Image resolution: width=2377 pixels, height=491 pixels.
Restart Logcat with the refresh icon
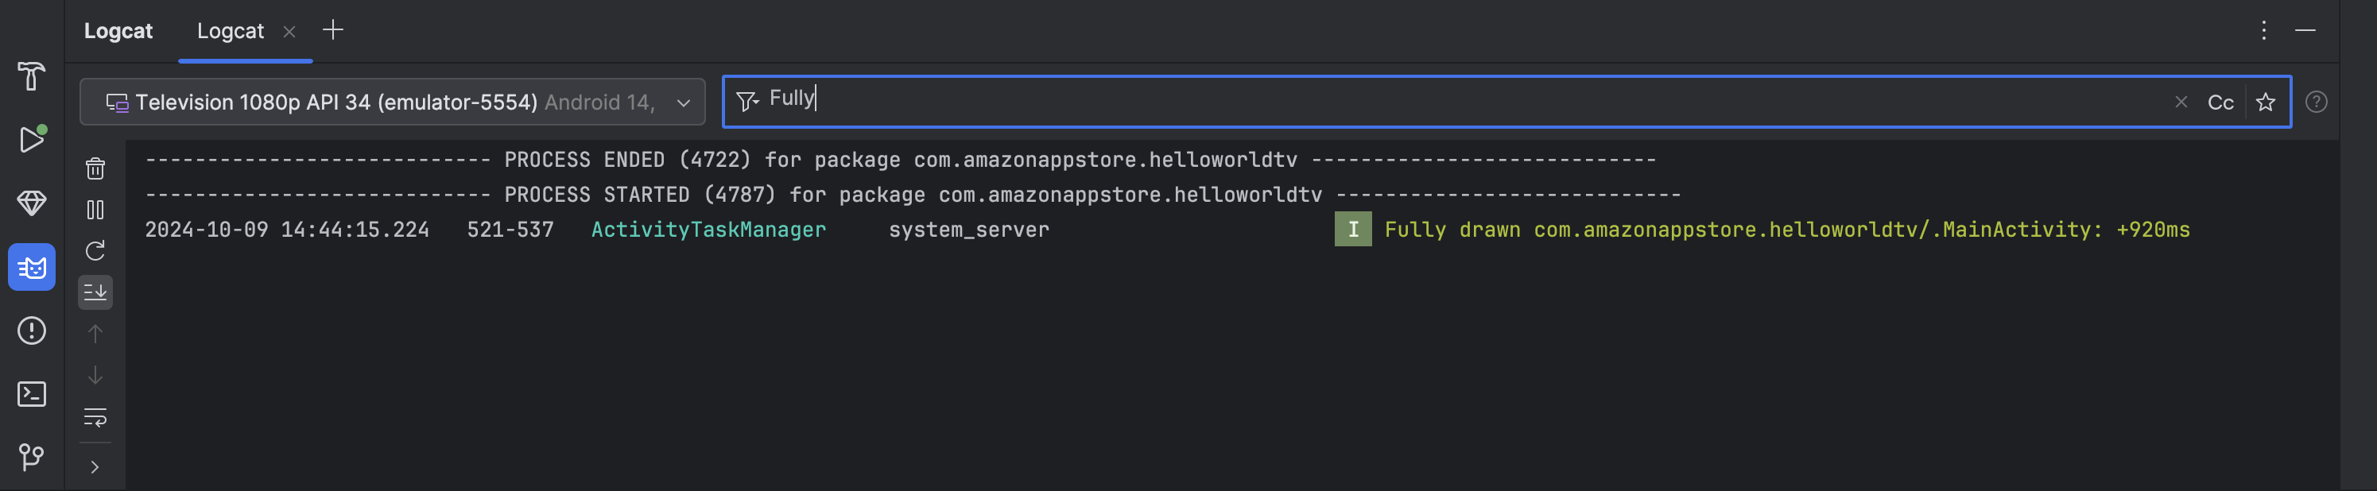click(95, 251)
